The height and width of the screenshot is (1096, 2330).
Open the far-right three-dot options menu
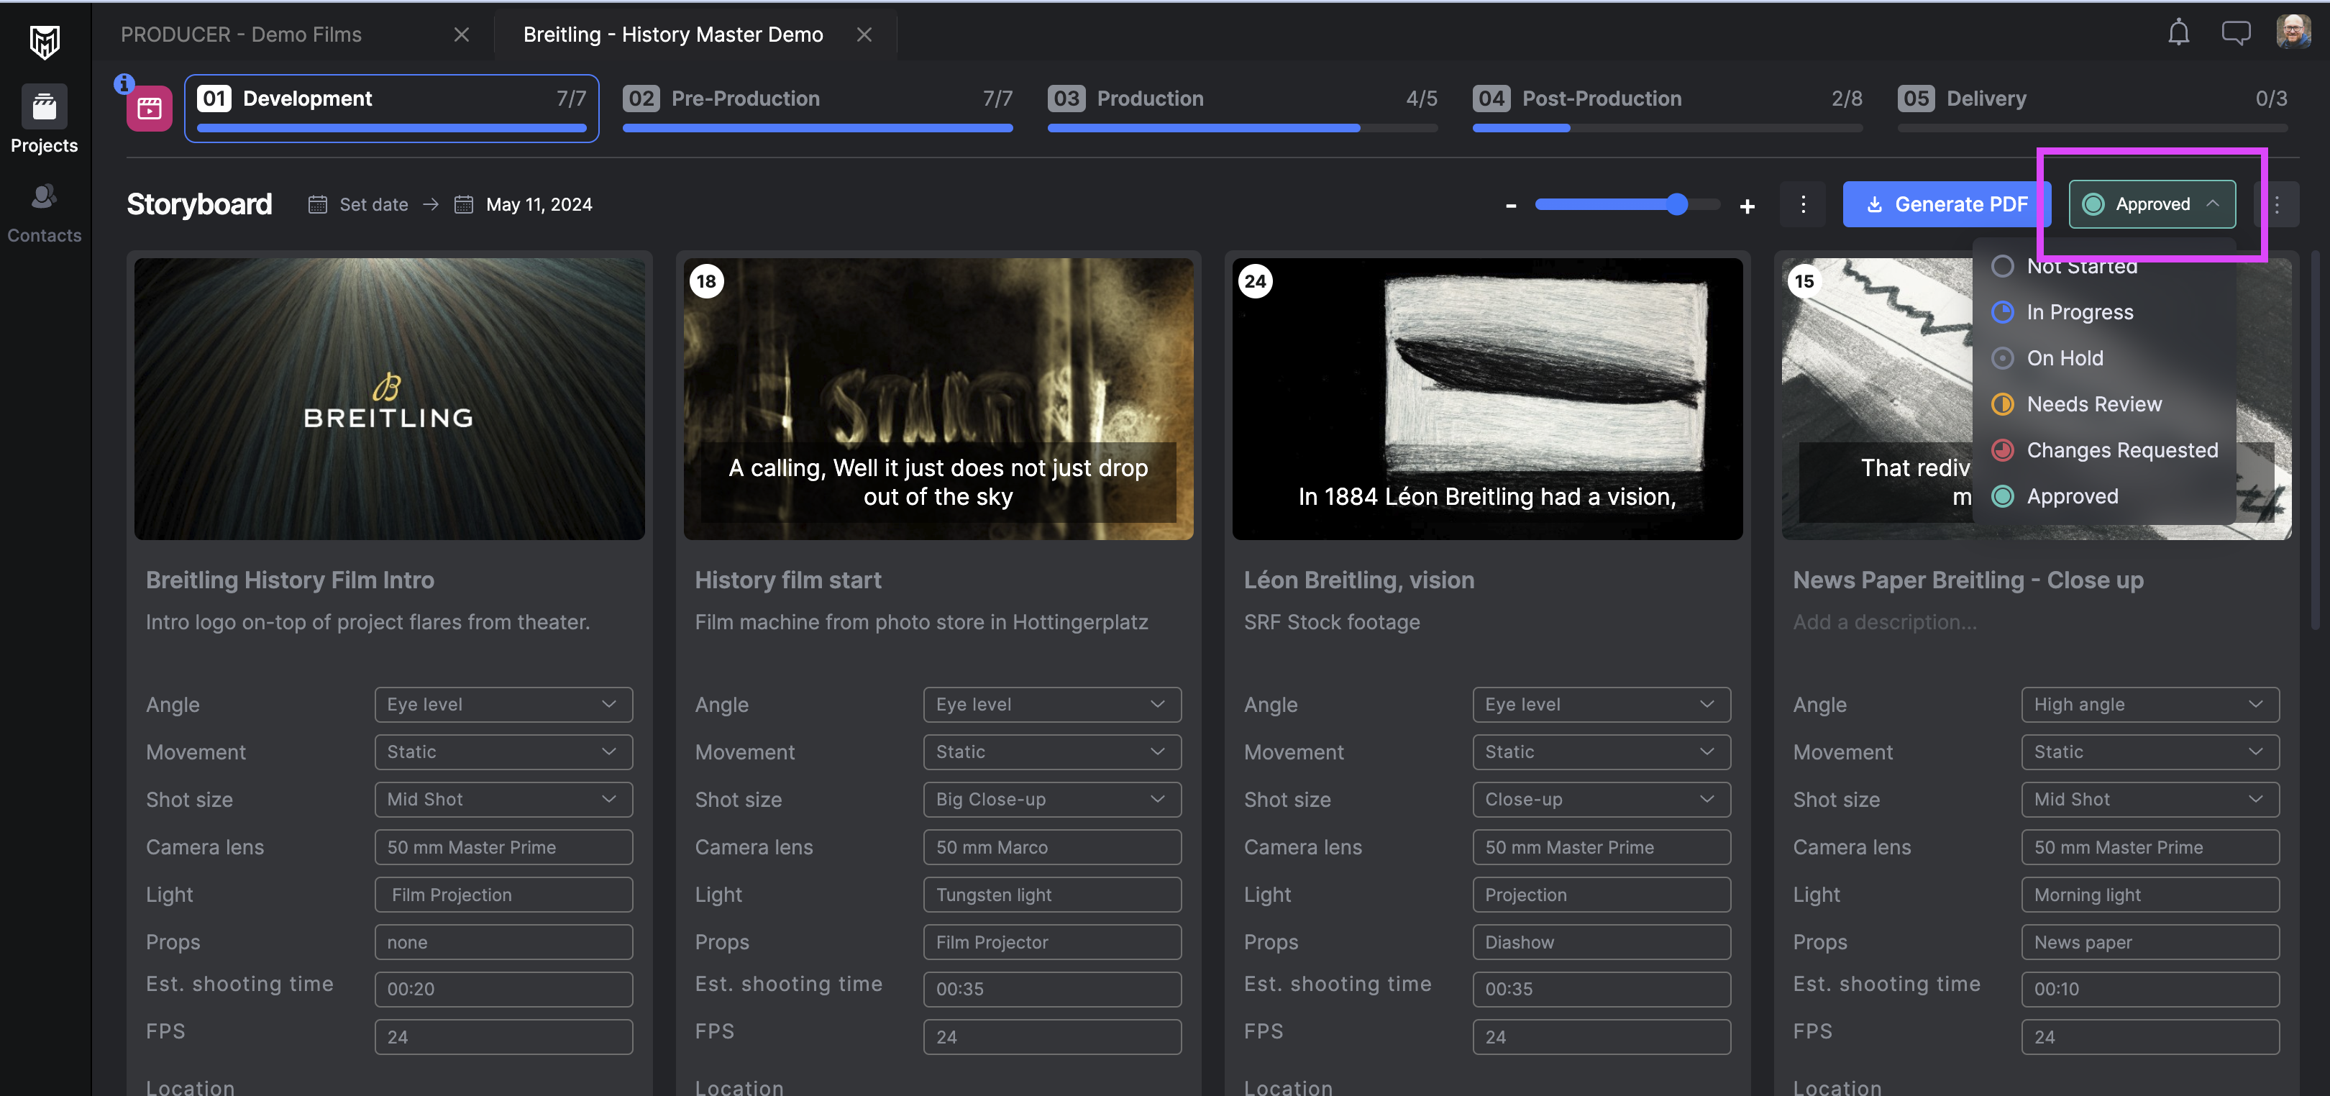(2276, 204)
